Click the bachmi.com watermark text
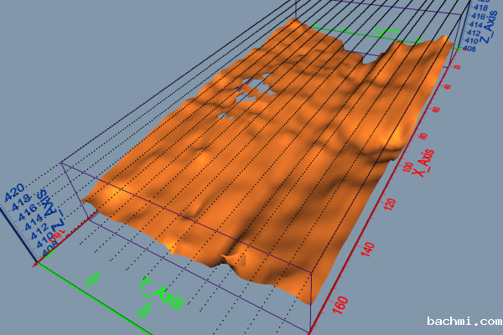Screen dimensions: 503x335 [464, 322]
